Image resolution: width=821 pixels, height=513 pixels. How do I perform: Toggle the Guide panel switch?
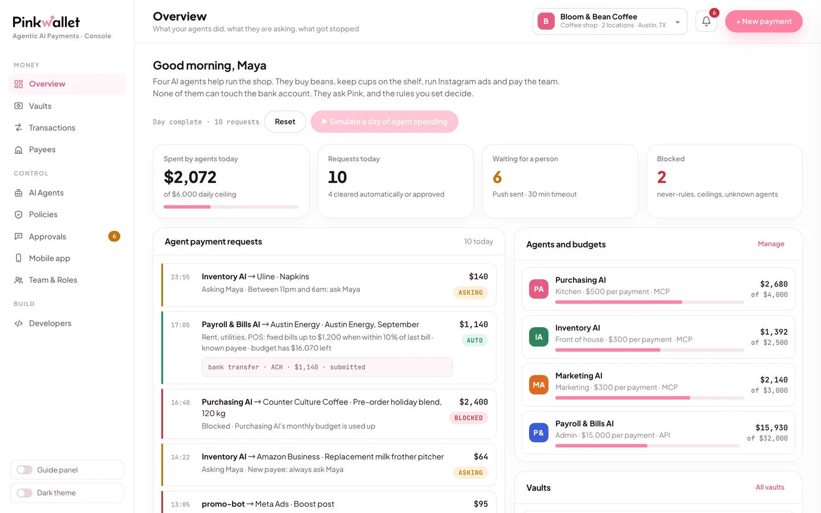click(25, 470)
